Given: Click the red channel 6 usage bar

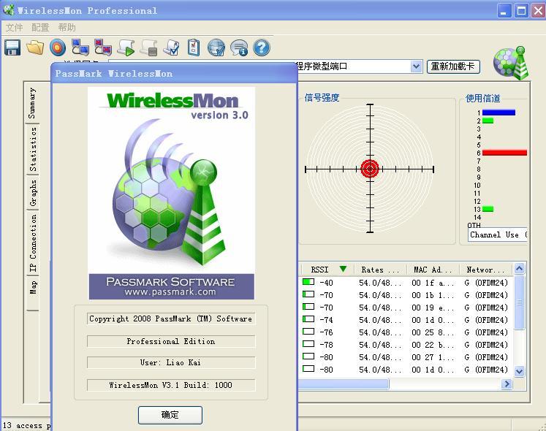Looking at the screenshot, I should click(x=504, y=153).
